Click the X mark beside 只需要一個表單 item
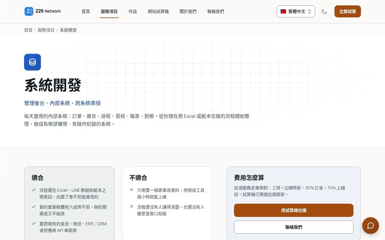 point(131,190)
